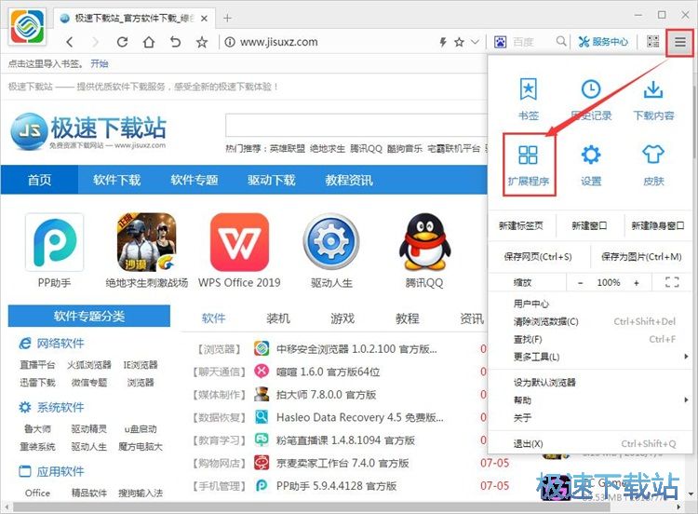Viewport: 698px width, 514px height.
Task: Decrease zoom with the minus button
Action: pos(581,283)
